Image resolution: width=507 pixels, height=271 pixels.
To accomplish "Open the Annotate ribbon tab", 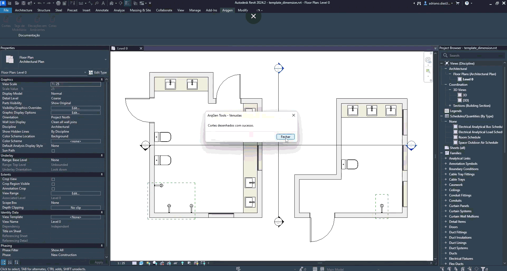I will [x=102, y=10].
